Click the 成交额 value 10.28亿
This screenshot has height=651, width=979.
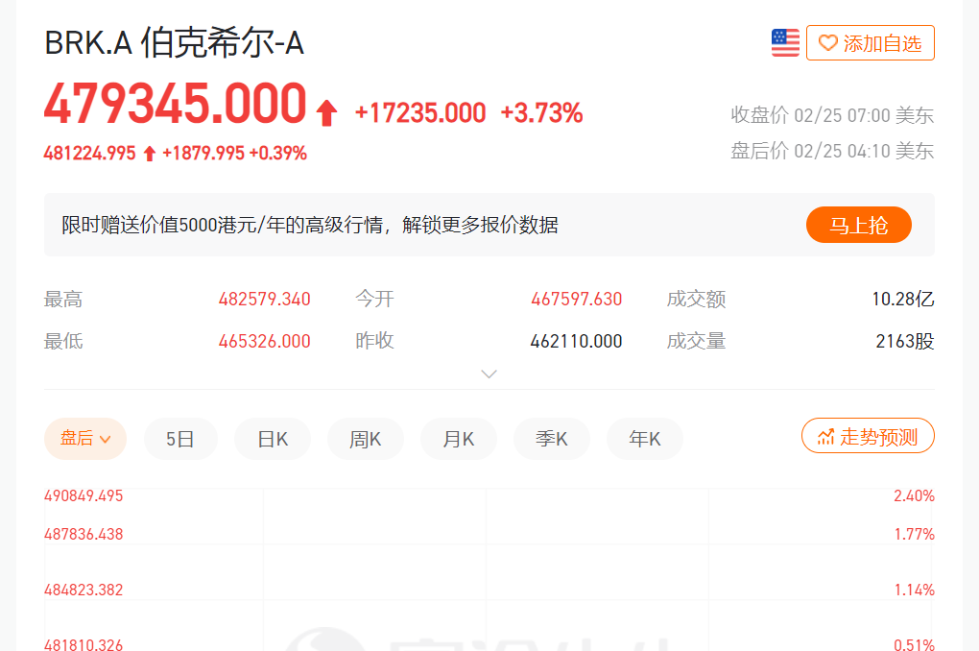902,300
